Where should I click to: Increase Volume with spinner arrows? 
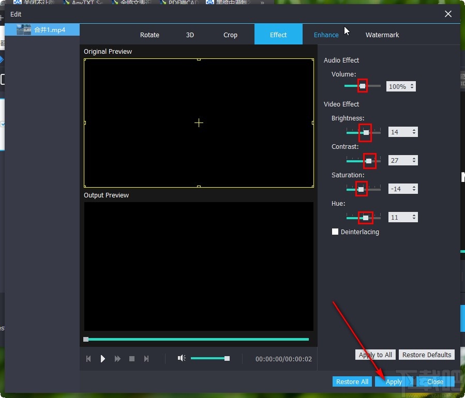(x=412, y=84)
